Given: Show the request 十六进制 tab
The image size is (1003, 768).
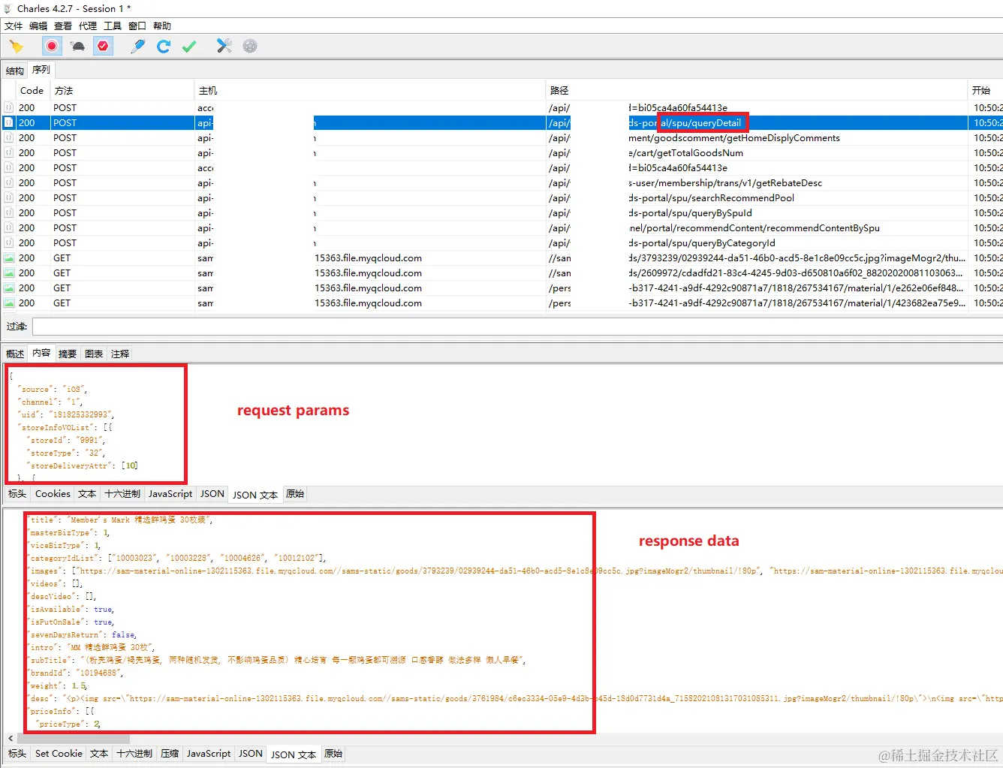Looking at the screenshot, I should coord(122,494).
